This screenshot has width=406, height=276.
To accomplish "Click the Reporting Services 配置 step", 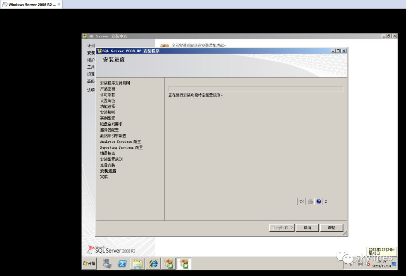I will tap(121, 148).
